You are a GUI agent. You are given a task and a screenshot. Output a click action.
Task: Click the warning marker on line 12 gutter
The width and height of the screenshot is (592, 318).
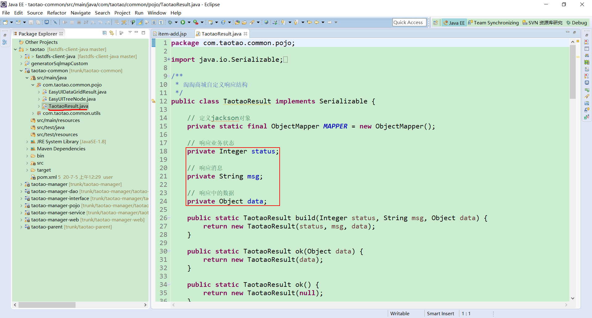154,101
